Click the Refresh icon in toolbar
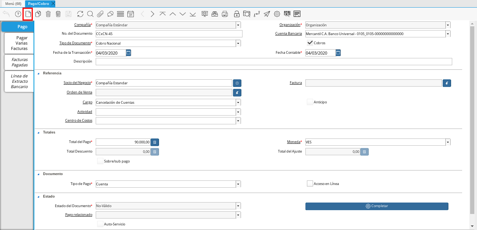Screen dimensions: 477x230 80,14
